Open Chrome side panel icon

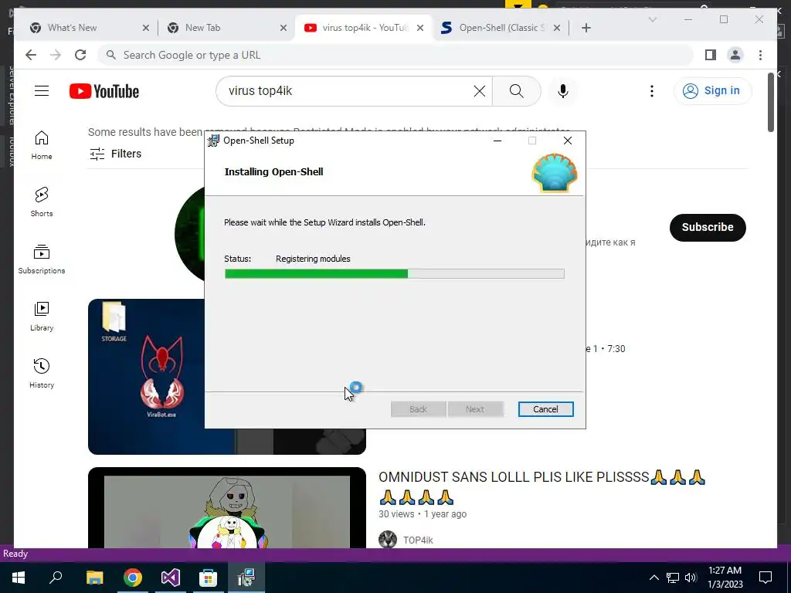point(711,55)
